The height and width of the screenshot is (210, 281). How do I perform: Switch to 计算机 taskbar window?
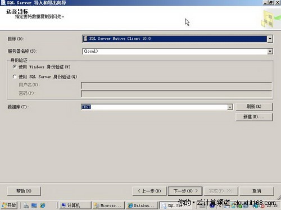click(x=75, y=206)
